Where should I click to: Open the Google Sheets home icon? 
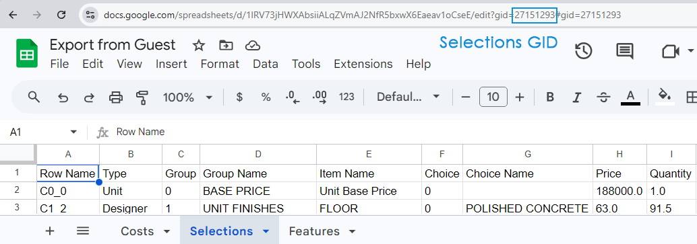[x=27, y=53]
